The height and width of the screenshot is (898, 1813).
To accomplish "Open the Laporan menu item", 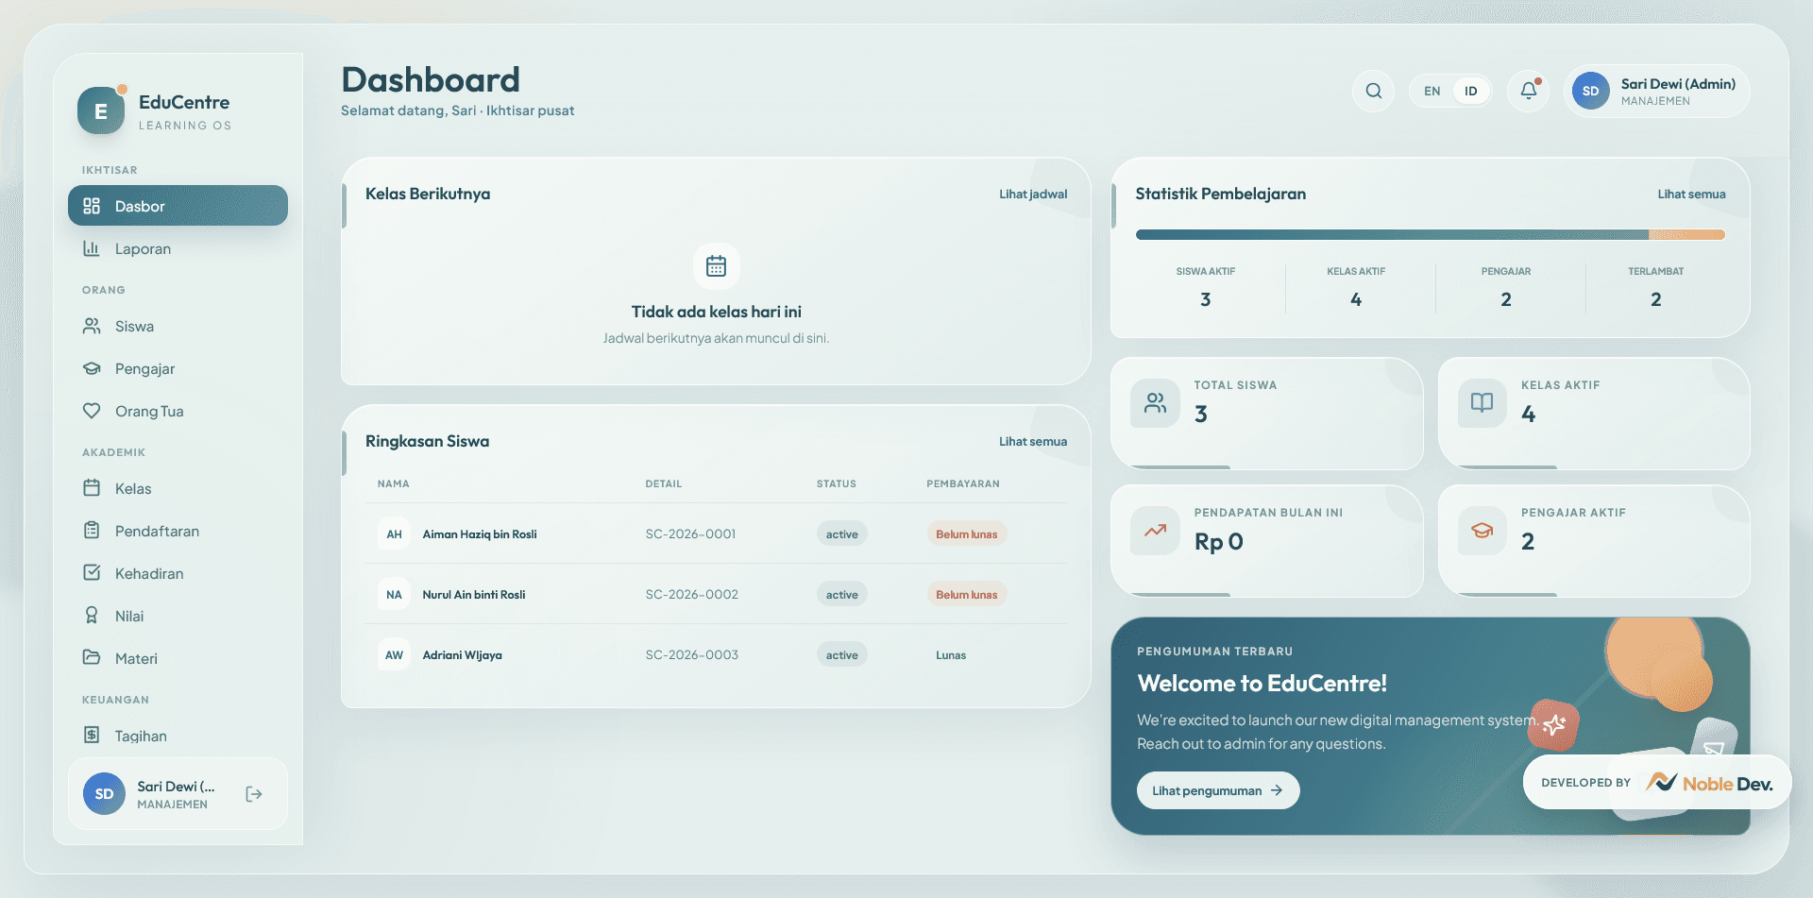I will click(x=178, y=248).
